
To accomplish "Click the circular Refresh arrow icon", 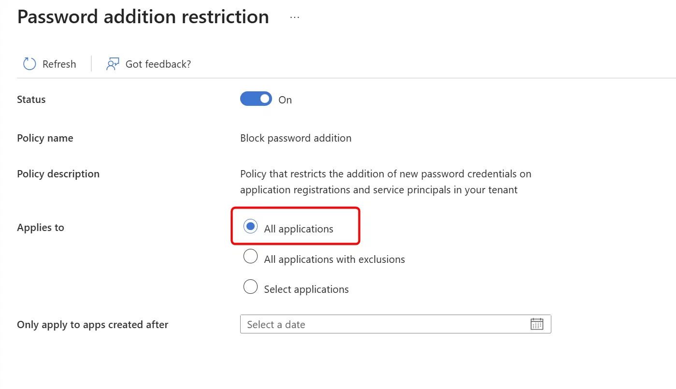I will (x=30, y=64).
